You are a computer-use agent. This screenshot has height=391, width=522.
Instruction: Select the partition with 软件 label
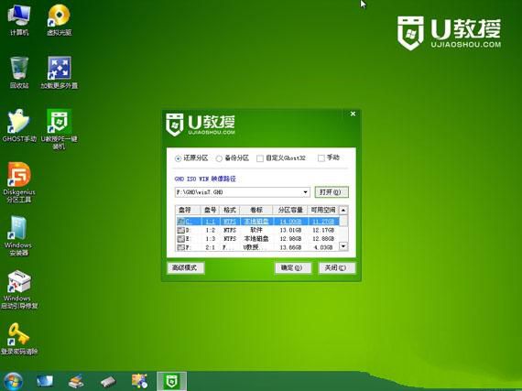256,230
